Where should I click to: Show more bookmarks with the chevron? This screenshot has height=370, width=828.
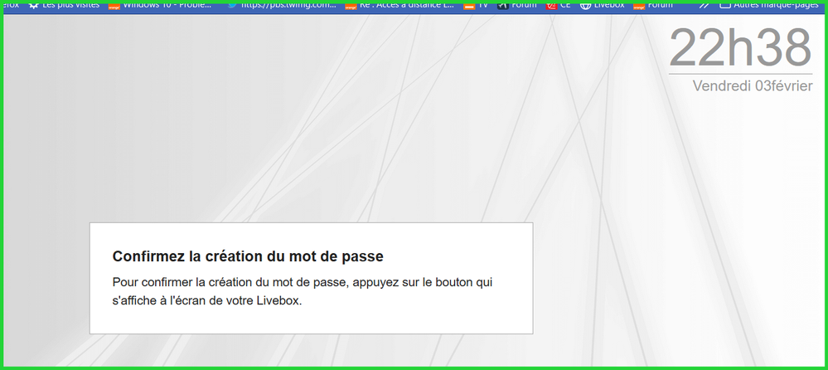click(x=704, y=5)
